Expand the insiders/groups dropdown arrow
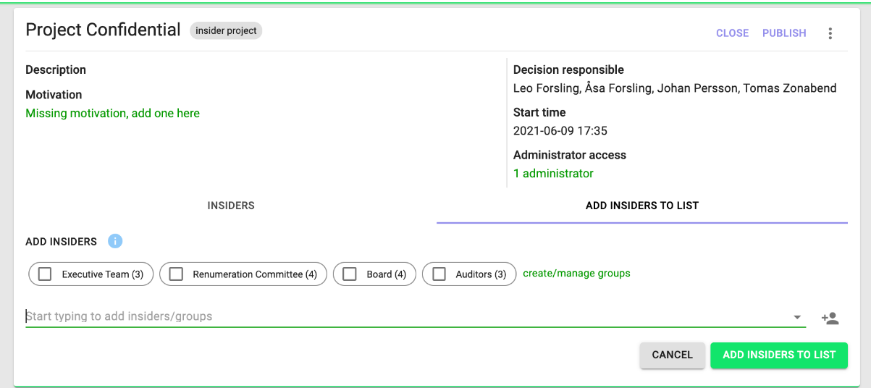Image resolution: width=871 pixels, height=388 pixels. (x=797, y=317)
